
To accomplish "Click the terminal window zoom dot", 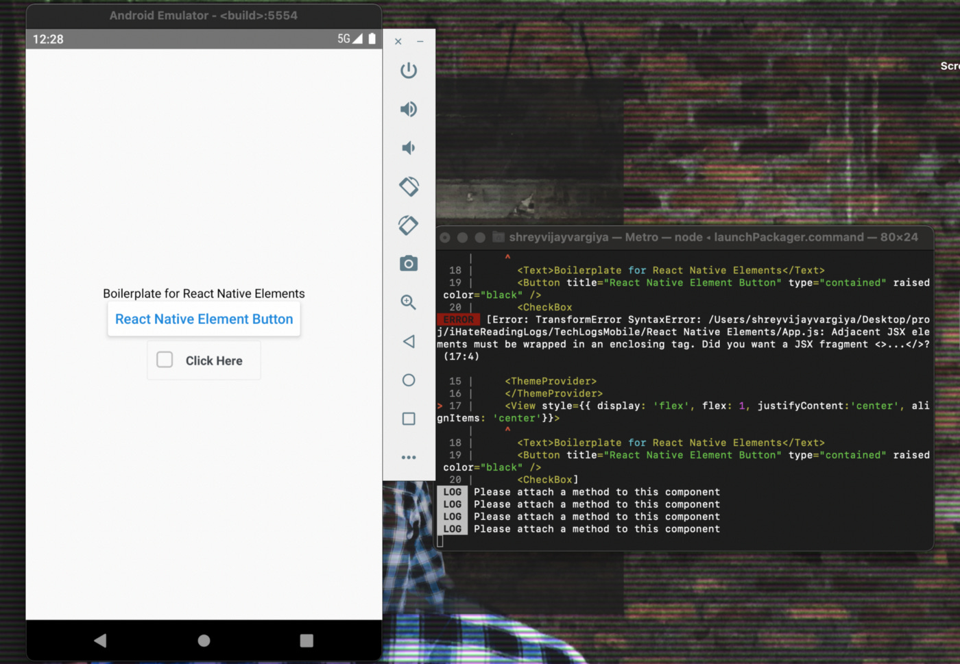I will 481,238.
